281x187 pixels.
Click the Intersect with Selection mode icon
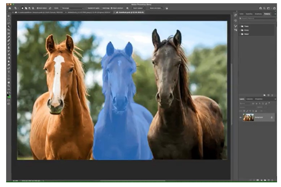tap(33, 8)
